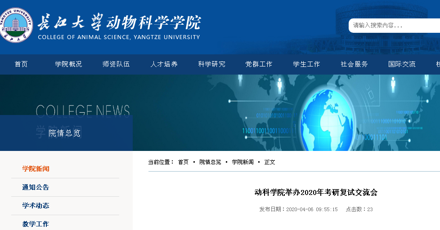
Task: Click the 首页 breadcrumb link
Action: (183, 162)
